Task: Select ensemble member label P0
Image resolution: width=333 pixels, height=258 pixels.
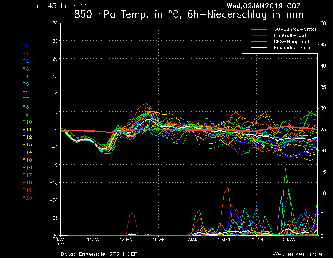Action: tap(26, 46)
